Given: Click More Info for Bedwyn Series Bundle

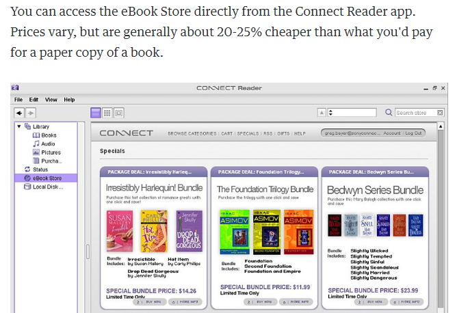Looking at the screenshot, I should coord(406,302).
